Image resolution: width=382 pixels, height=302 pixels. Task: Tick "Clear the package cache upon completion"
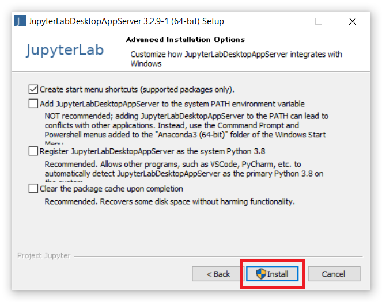(33, 189)
